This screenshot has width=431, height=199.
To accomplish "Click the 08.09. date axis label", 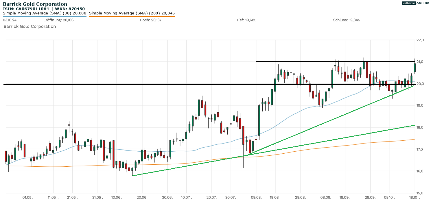I will click(x=326, y=197).
